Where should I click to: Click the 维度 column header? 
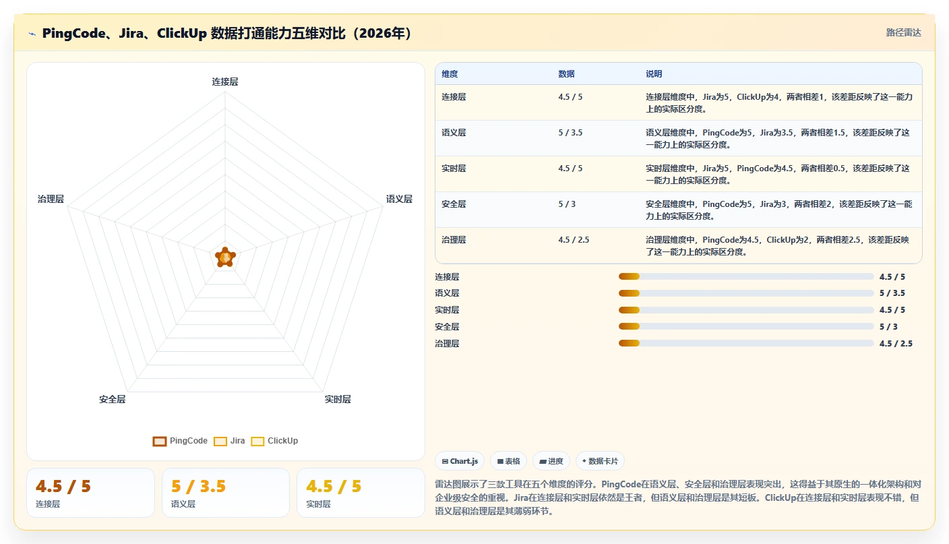pos(450,74)
